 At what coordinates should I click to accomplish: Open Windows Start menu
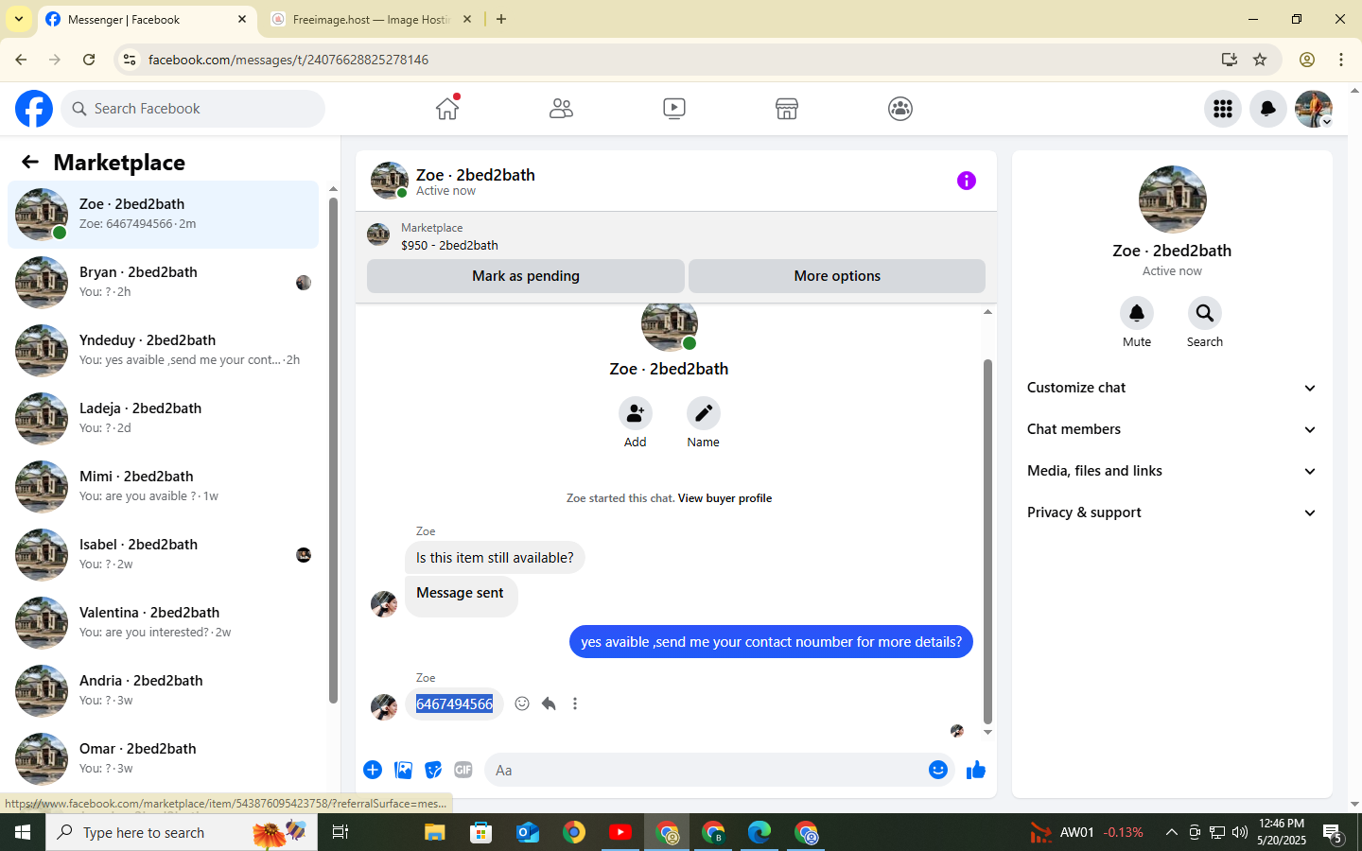click(23, 832)
